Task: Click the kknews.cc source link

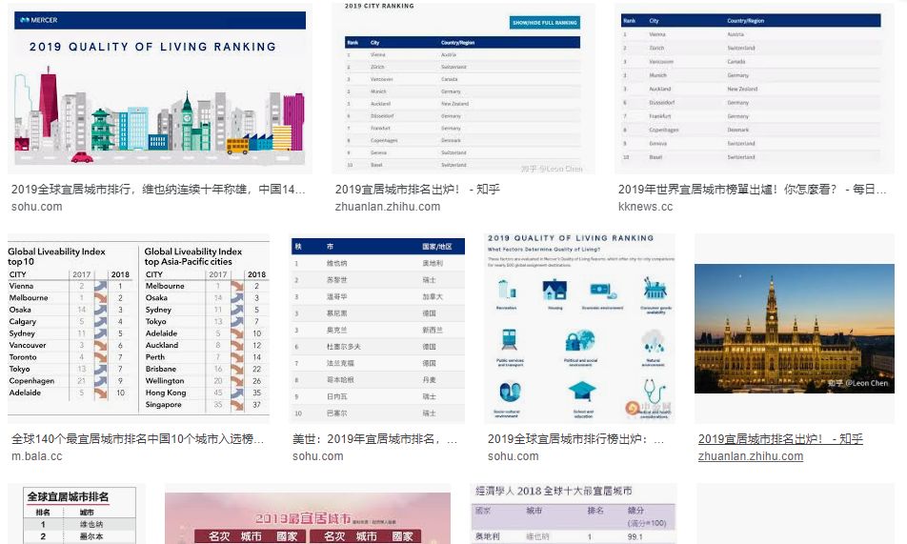Action: point(646,207)
